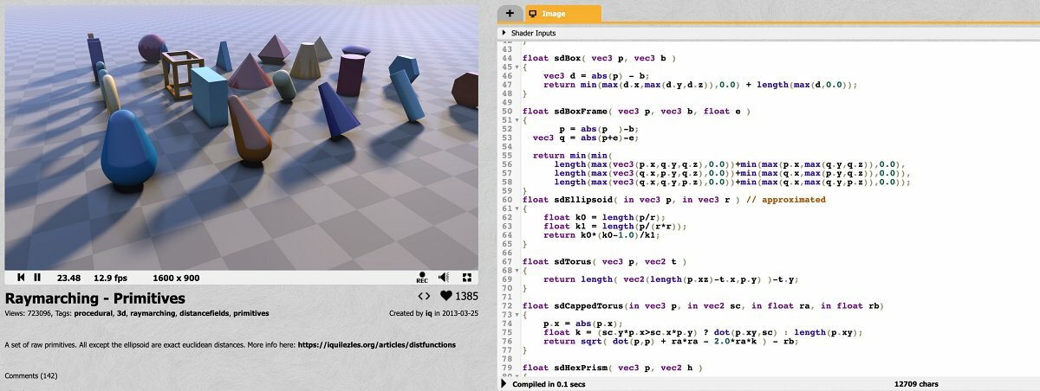Pause the shader playback
This screenshot has width=1040, height=391.
(37, 278)
